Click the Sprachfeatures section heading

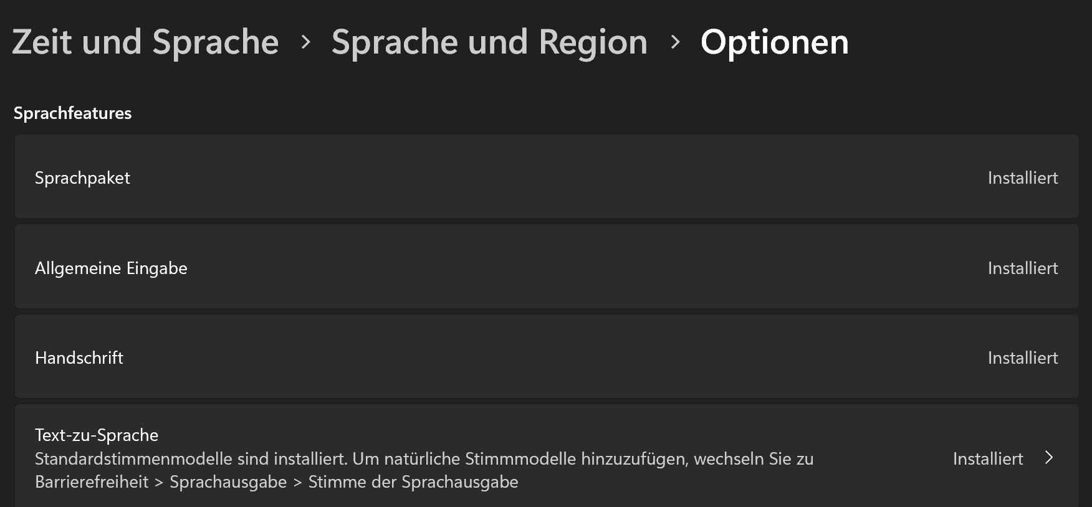click(72, 113)
